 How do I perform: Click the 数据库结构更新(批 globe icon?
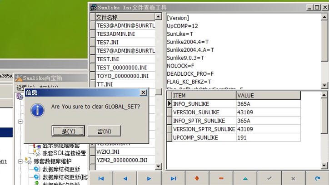[x=37, y=177]
